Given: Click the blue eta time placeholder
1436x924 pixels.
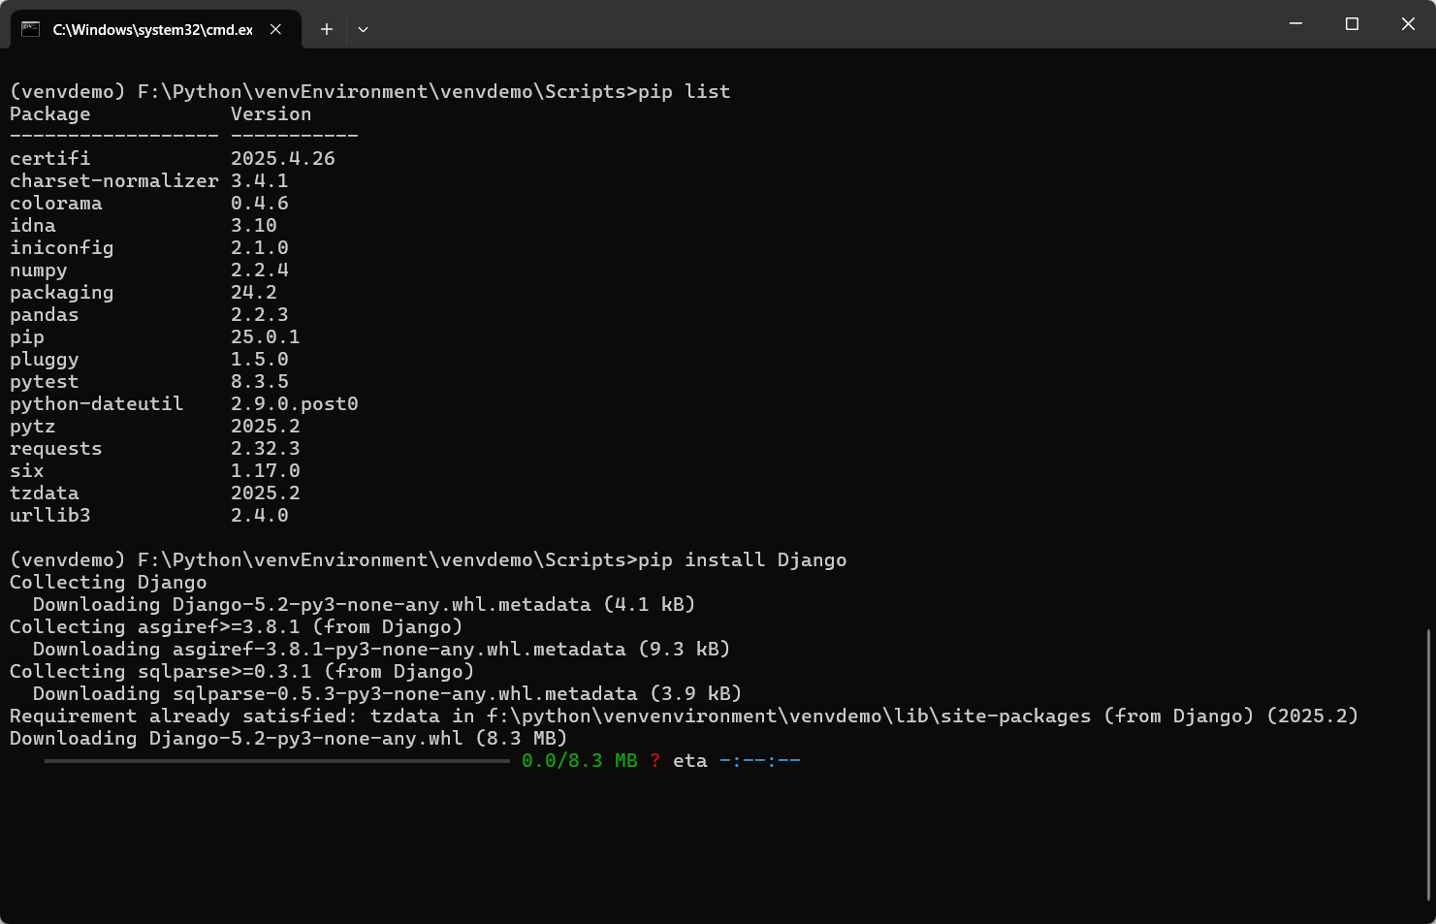Looking at the screenshot, I should [x=759, y=761].
